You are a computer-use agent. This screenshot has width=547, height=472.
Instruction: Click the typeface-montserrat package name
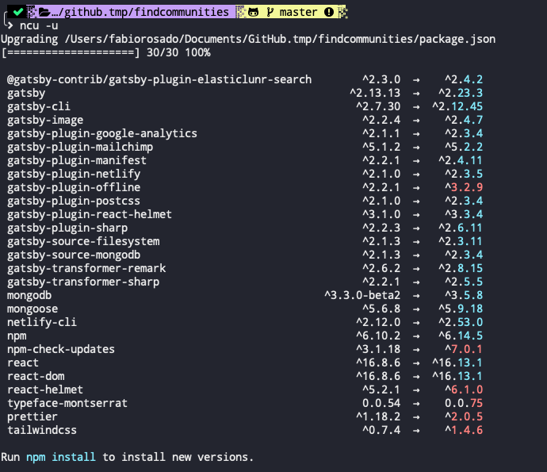[x=67, y=403]
